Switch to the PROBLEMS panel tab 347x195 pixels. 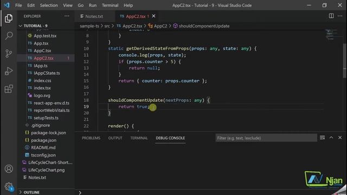[91, 138]
